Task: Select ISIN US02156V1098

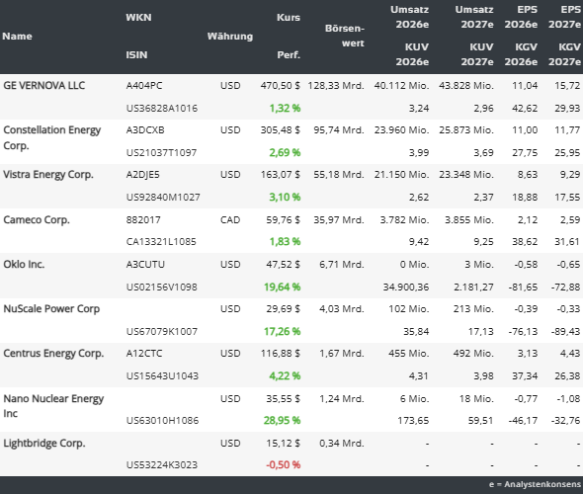Action: coord(162,287)
